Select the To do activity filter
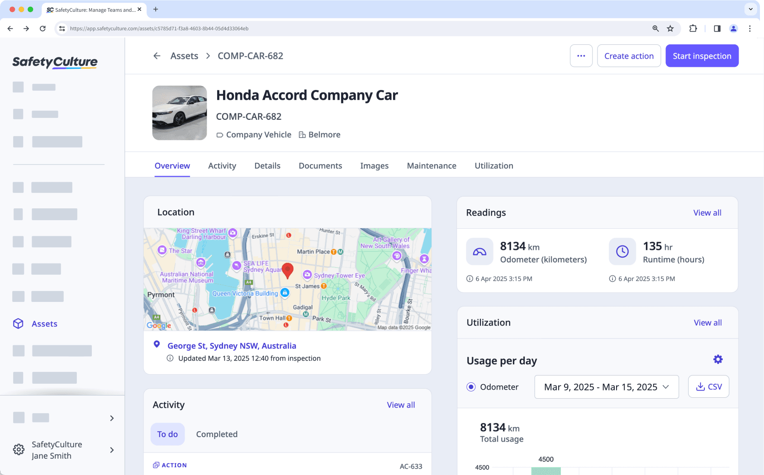The height and width of the screenshot is (475, 764). pos(167,434)
